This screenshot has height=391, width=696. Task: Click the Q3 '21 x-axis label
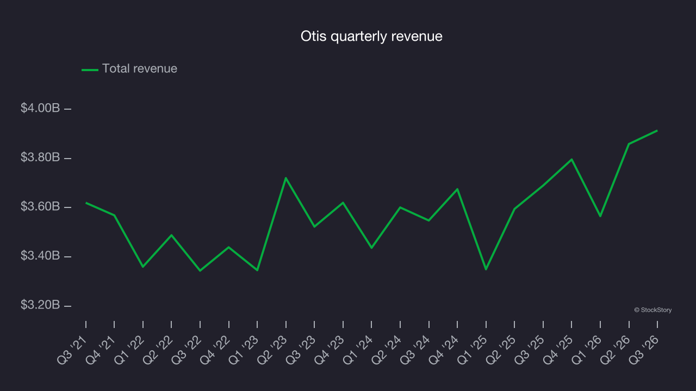[72, 349]
